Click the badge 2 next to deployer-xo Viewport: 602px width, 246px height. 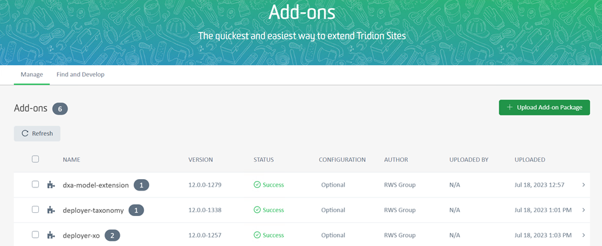pyautogui.click(x=112, y=235)
